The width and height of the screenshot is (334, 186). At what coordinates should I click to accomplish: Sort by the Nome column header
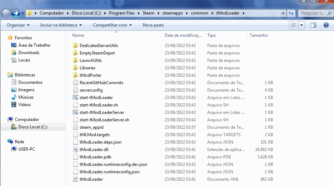click(x=116, y=35)
